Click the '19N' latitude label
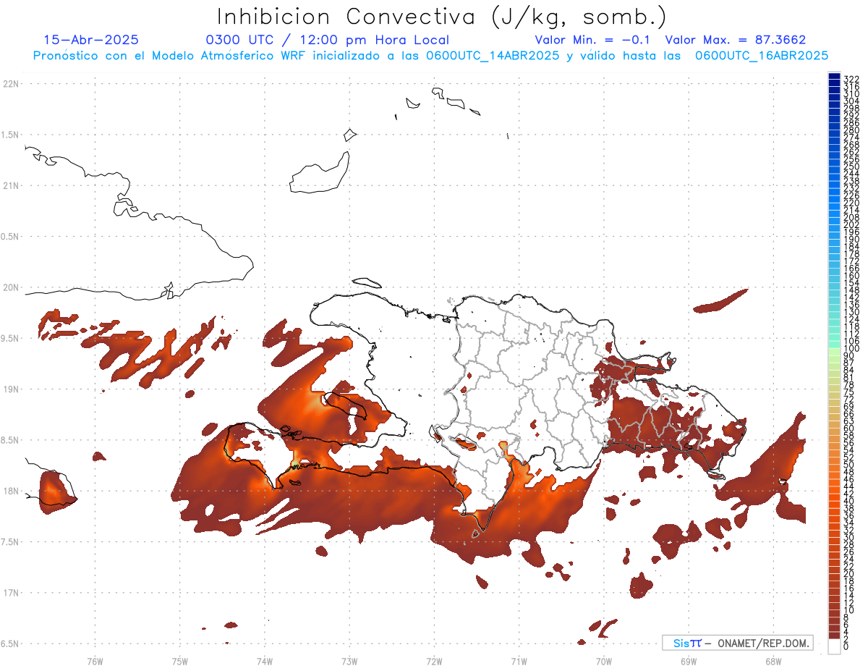The image size is (868, 671). (x=10, y=389)
